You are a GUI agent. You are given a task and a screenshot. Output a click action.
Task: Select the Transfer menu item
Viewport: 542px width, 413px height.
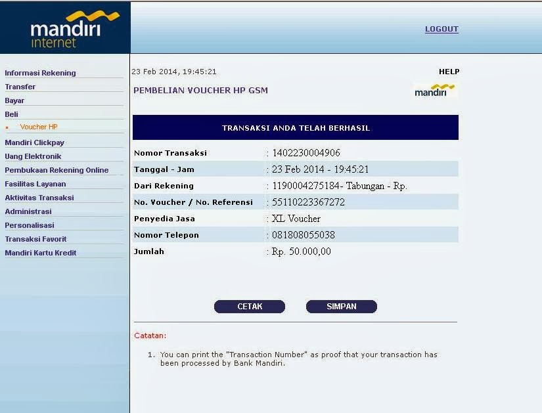tap(20, 87)
